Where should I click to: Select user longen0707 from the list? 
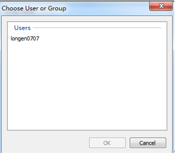(x=25, y=38)
